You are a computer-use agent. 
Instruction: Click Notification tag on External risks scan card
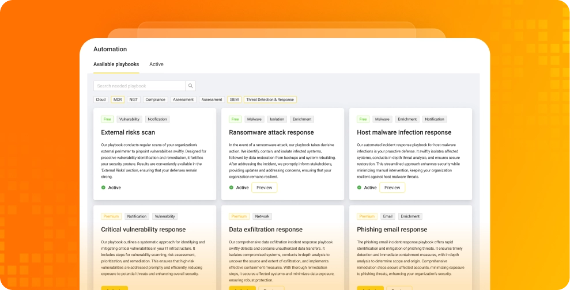click(x=157, y=119)
